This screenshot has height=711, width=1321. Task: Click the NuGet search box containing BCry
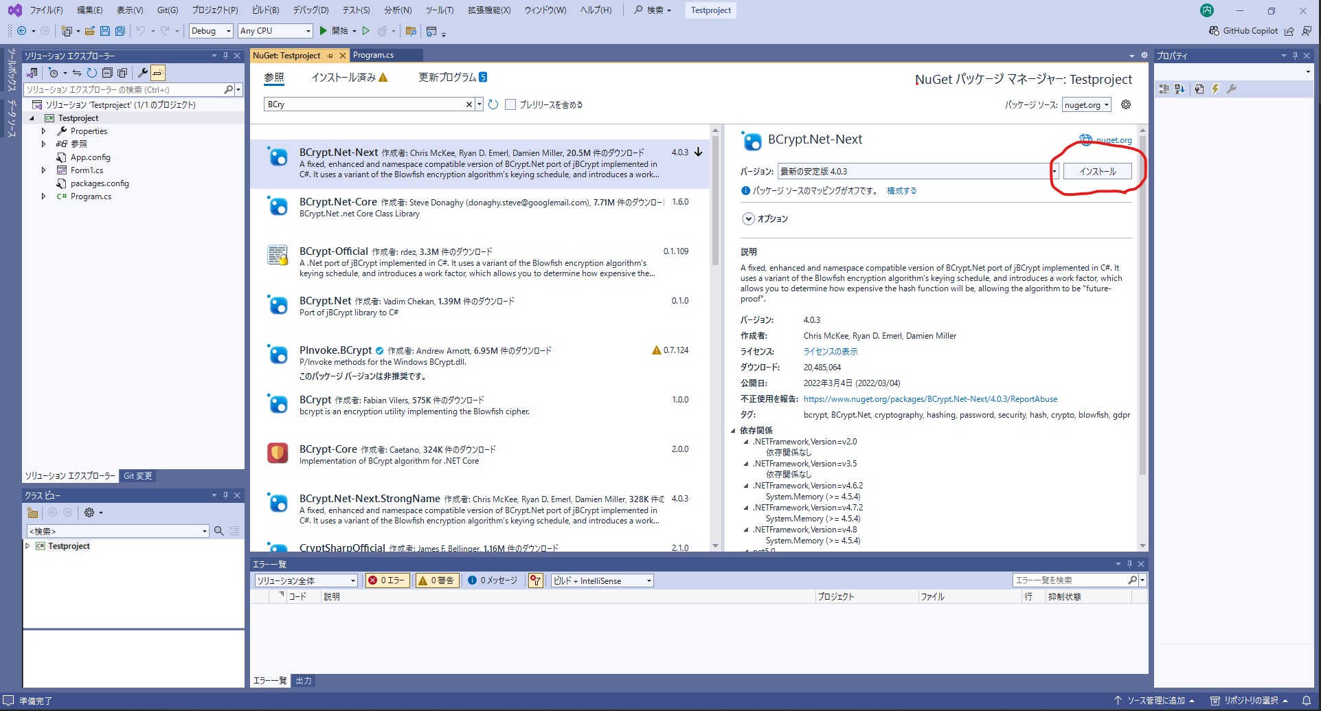[x=364, y=104]
